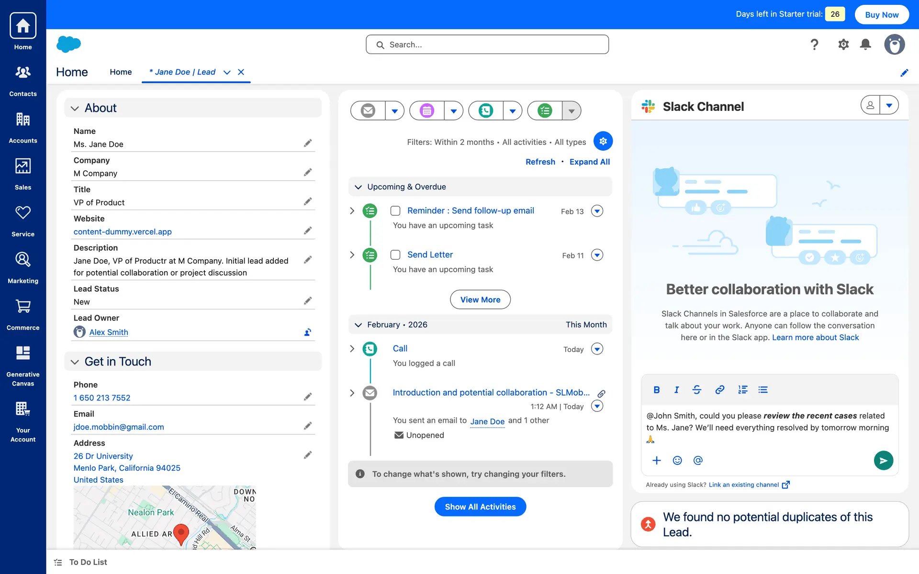Click the Show All Activities button
The width and height of the screenshot is (919, 574).
(480, 507)
